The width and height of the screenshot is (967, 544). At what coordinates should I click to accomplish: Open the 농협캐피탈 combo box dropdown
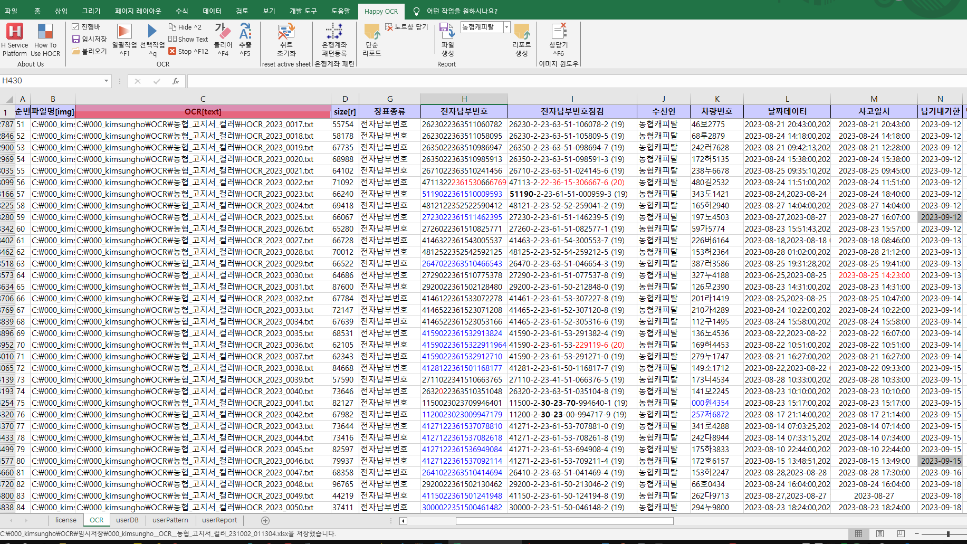(506, 27)
